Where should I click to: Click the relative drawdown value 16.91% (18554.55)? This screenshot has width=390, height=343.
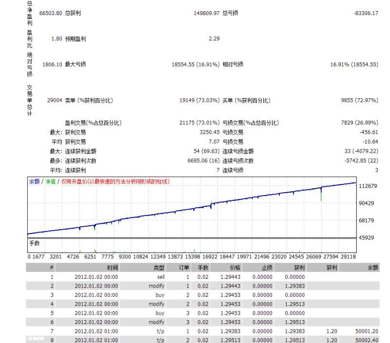tap(354, 65)
